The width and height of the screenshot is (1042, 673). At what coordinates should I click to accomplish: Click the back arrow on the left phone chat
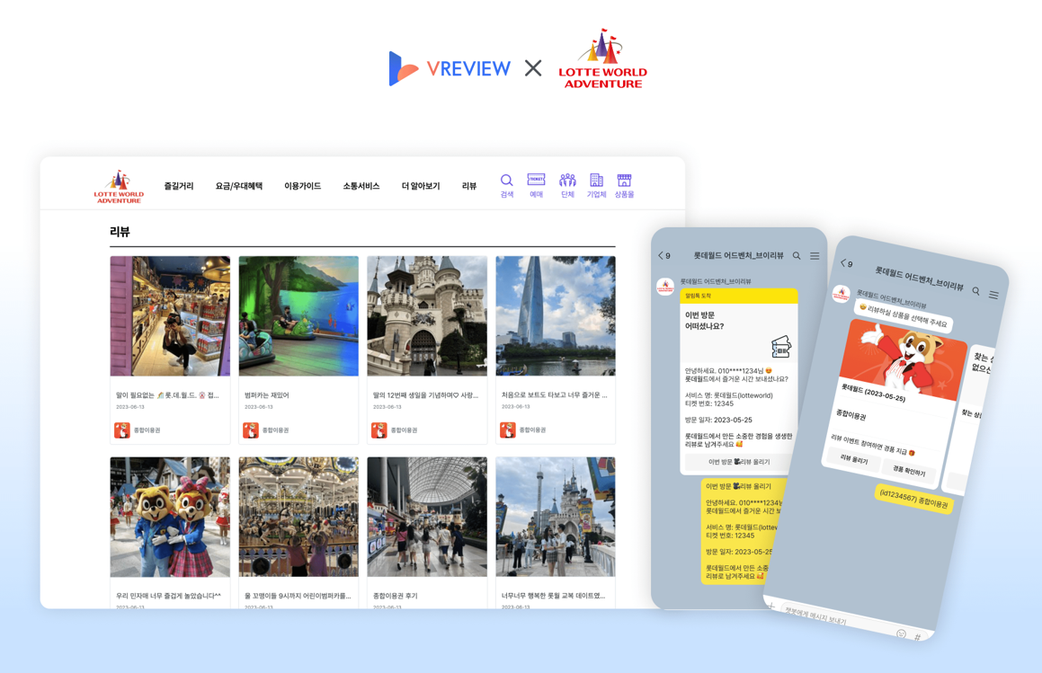click(661, 256)
